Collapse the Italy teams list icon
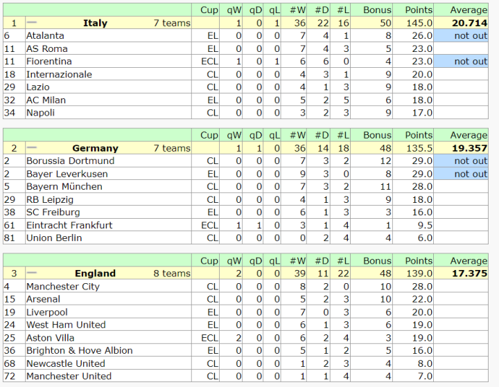The width and height of the screenshot is (499, 387). point(32,23)
